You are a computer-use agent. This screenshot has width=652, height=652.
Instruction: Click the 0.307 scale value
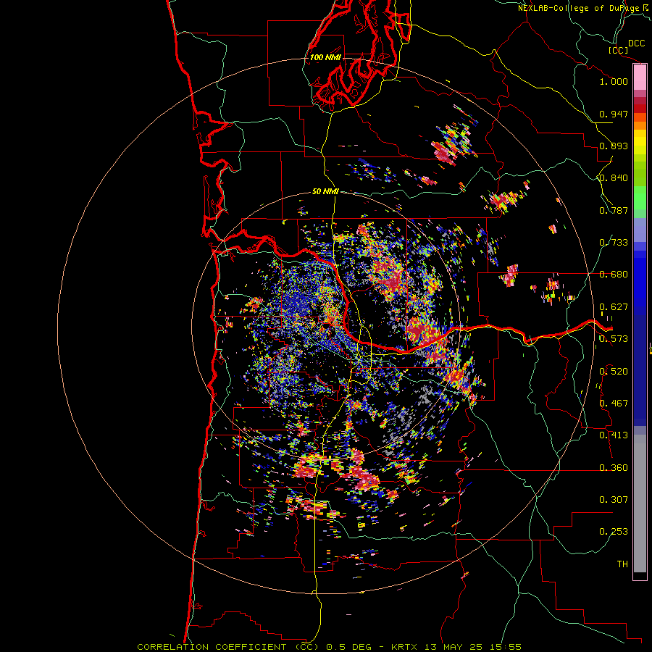click(x=614, y=500)
